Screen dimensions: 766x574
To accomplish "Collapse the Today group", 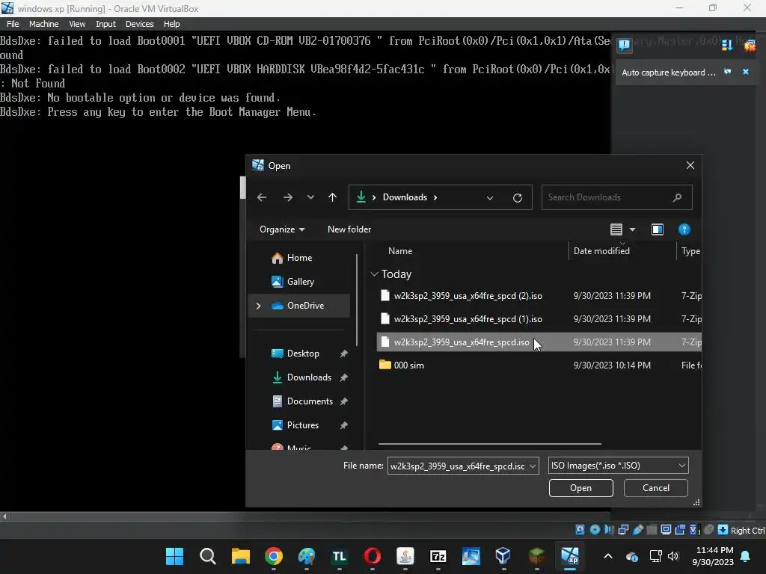I will [374, 274].
